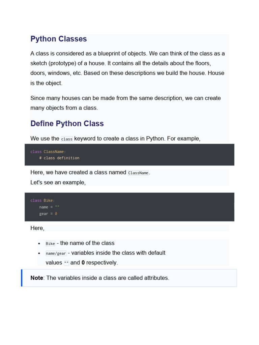Click the inline "name/gear" code tag
259x345 pixels.
coord(56,253)
